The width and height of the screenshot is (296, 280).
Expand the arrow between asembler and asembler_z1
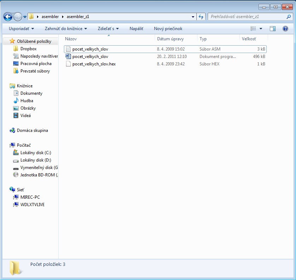(x=63, y=17)
